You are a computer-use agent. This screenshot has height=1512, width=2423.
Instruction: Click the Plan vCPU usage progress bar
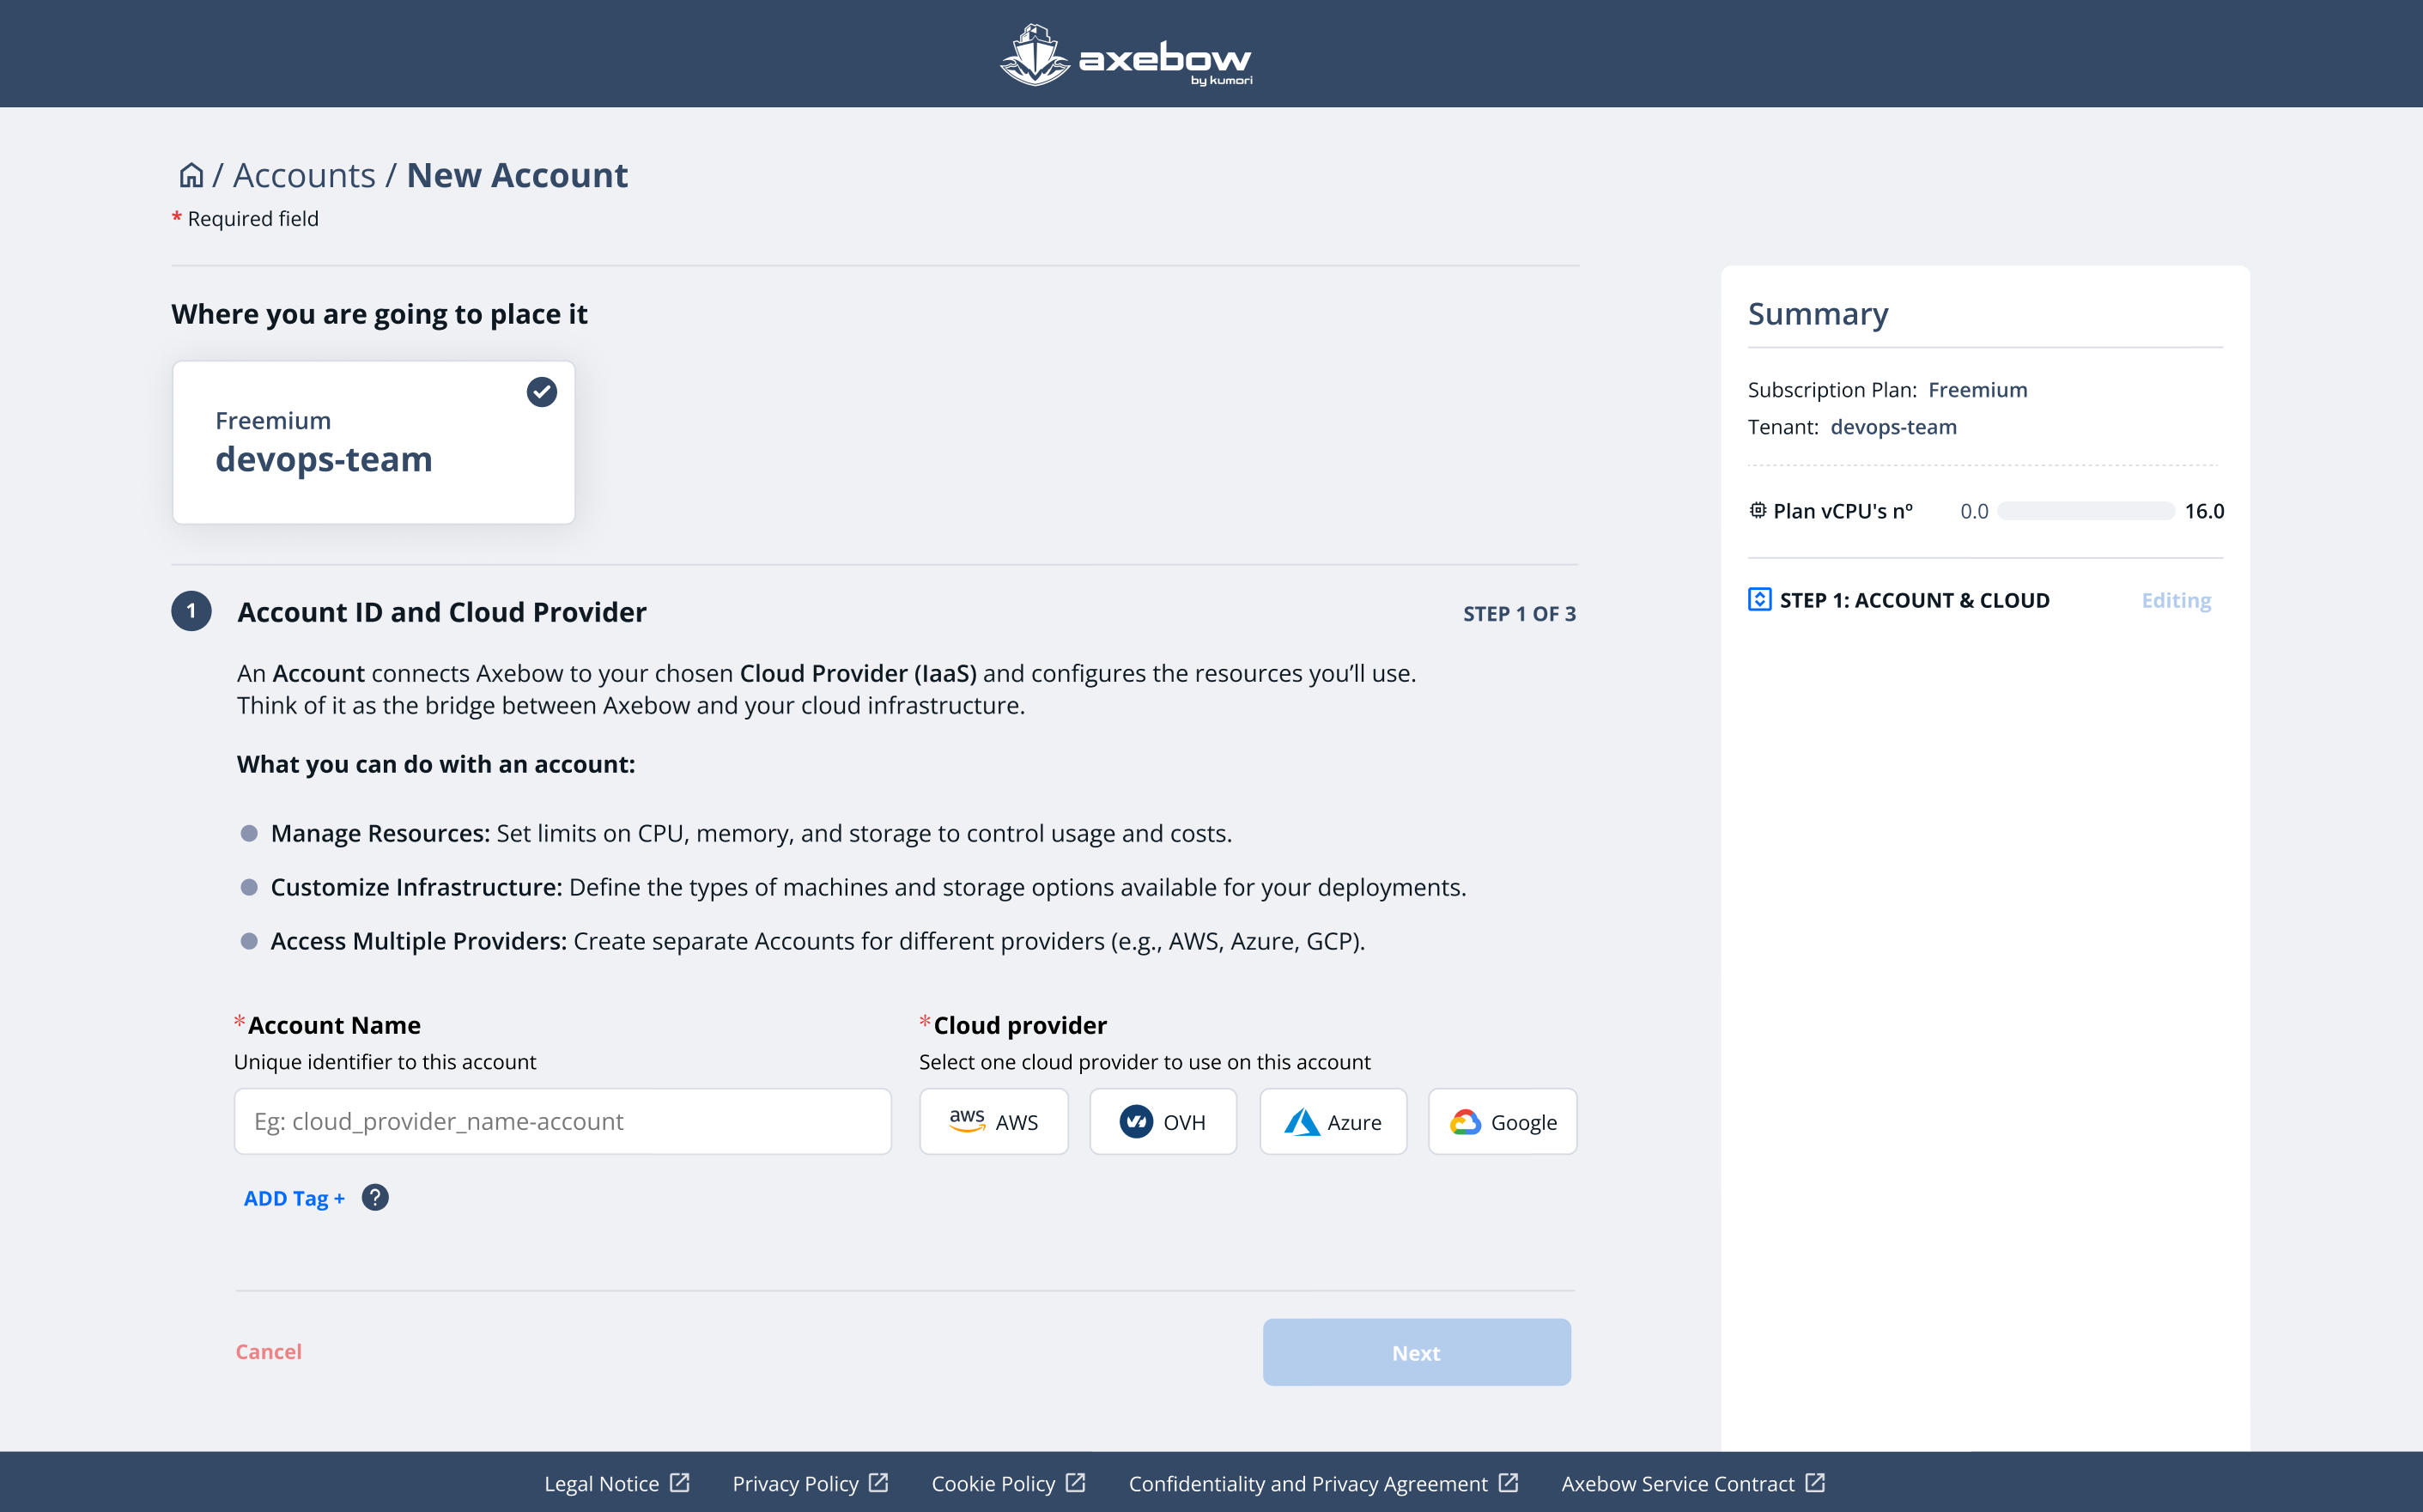tap(2086, 511)
